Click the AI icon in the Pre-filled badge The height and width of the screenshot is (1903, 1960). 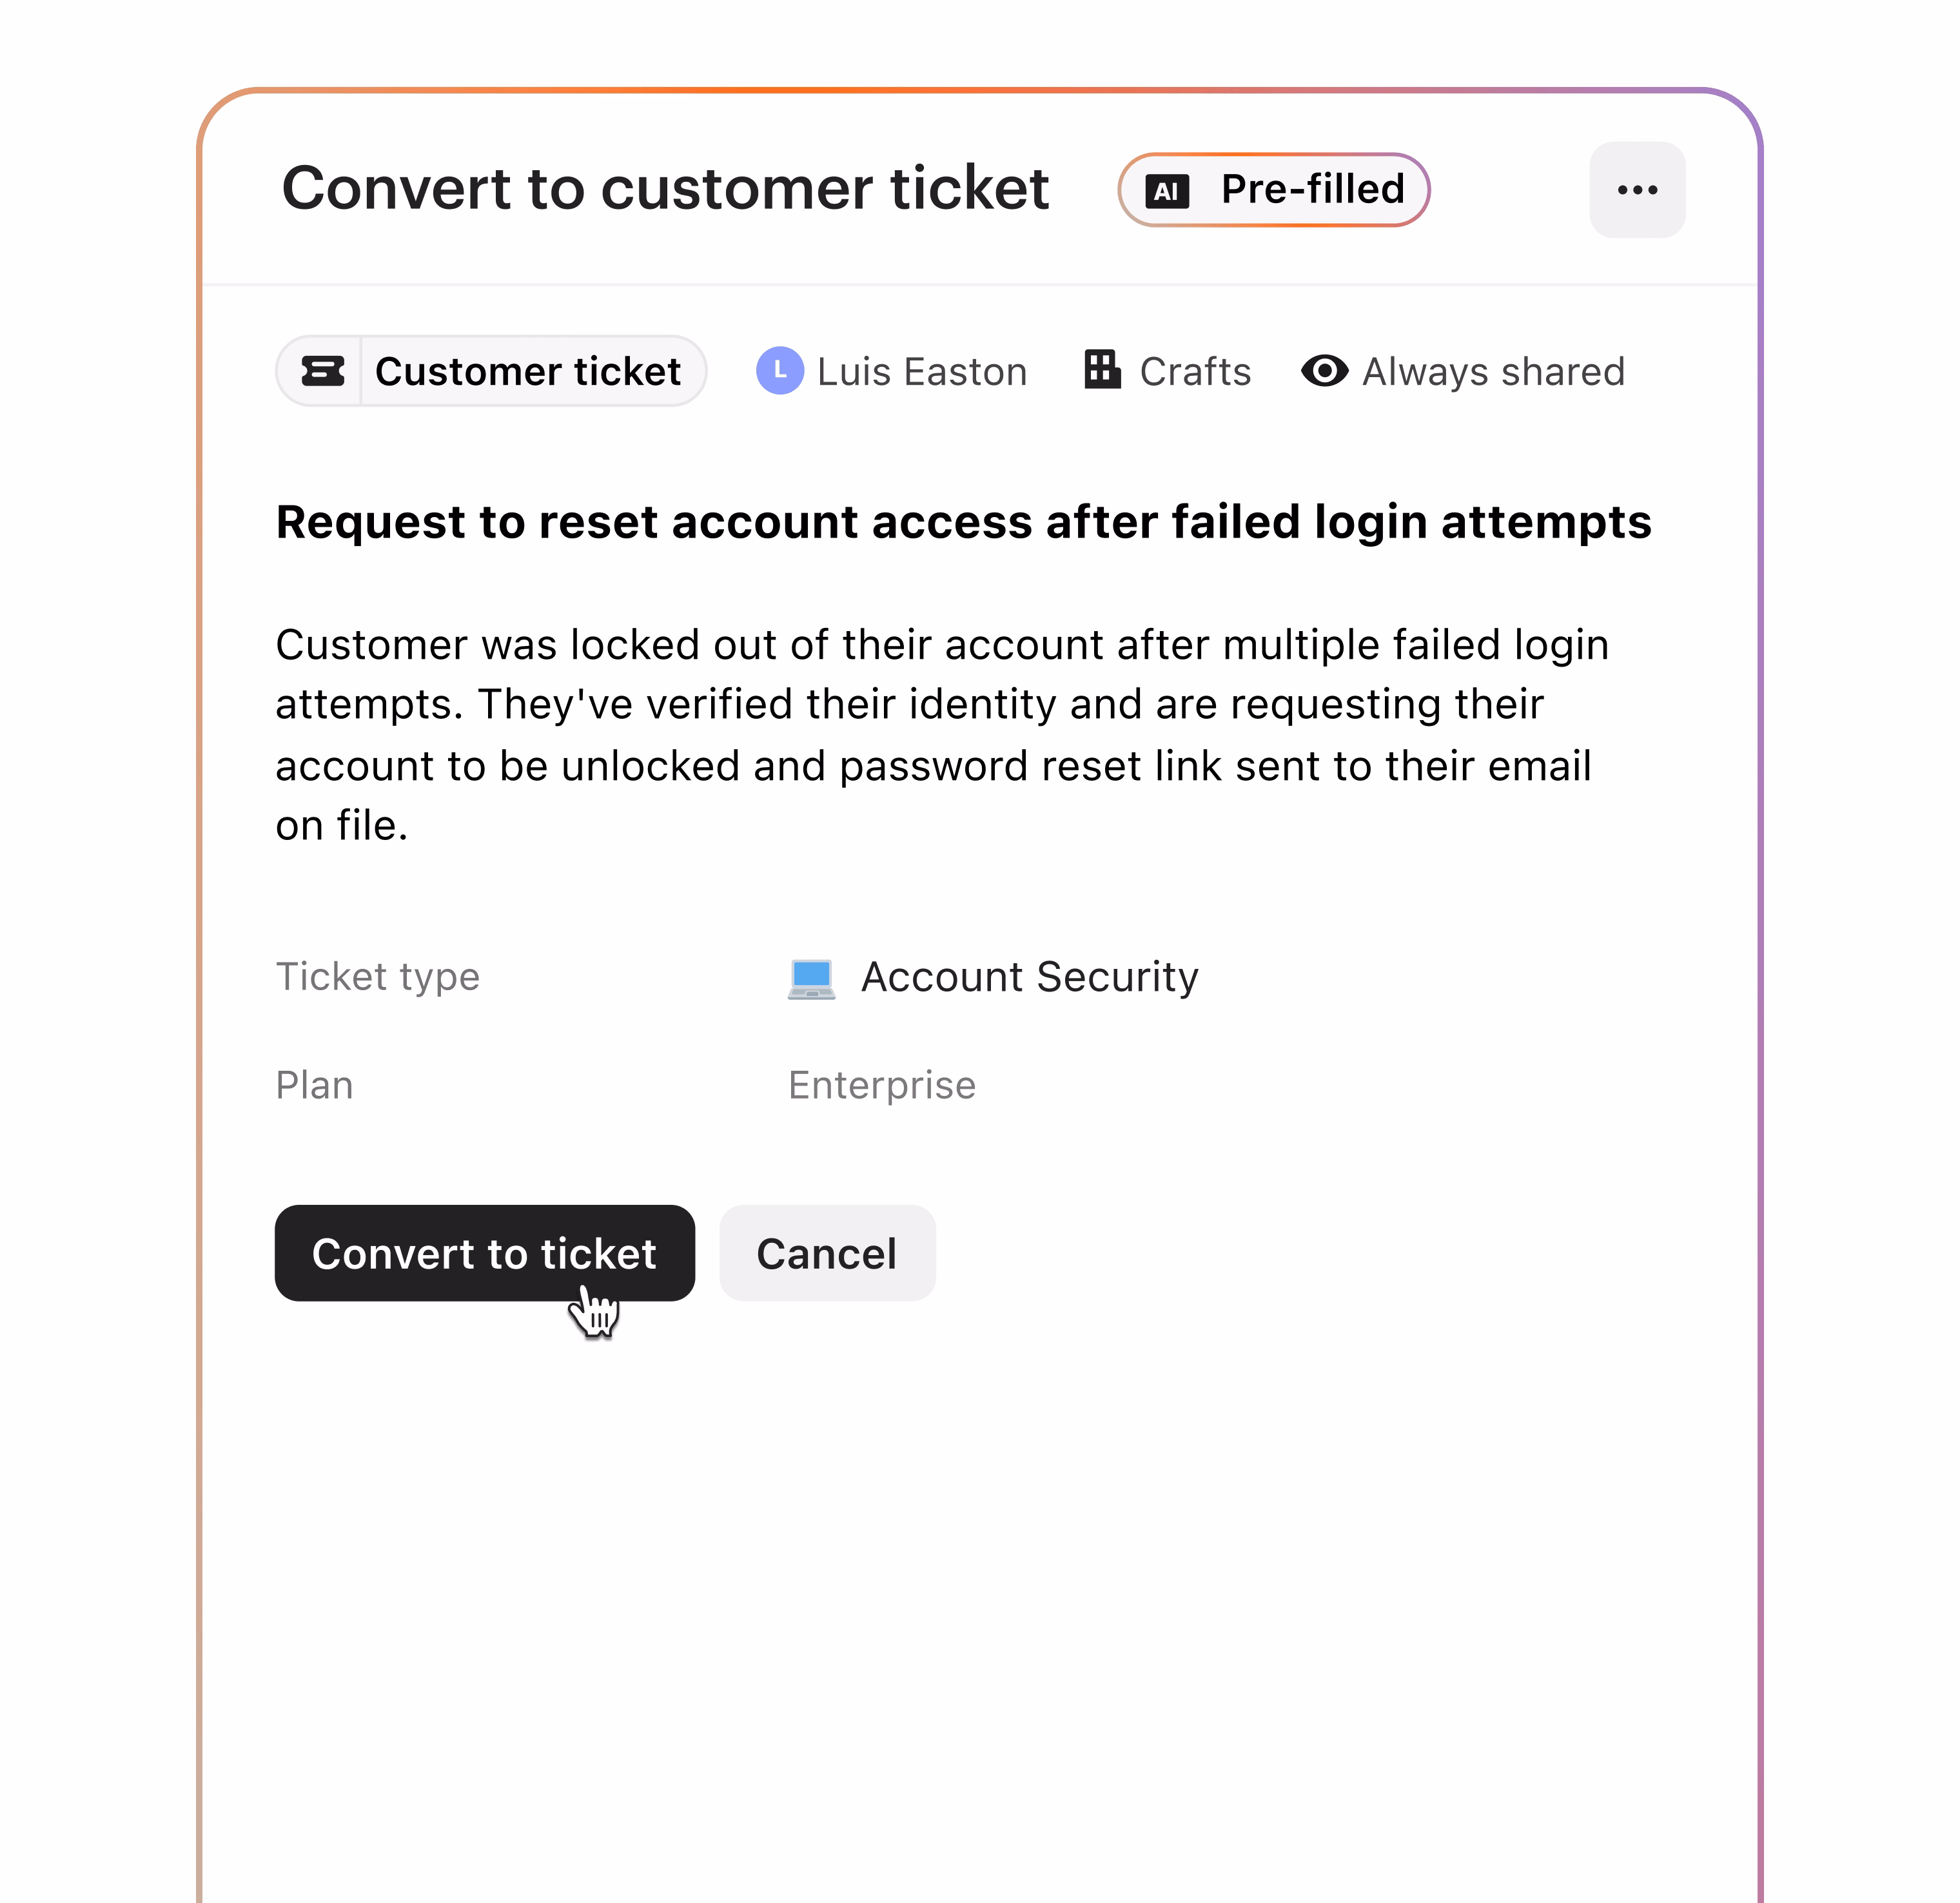1166,191
